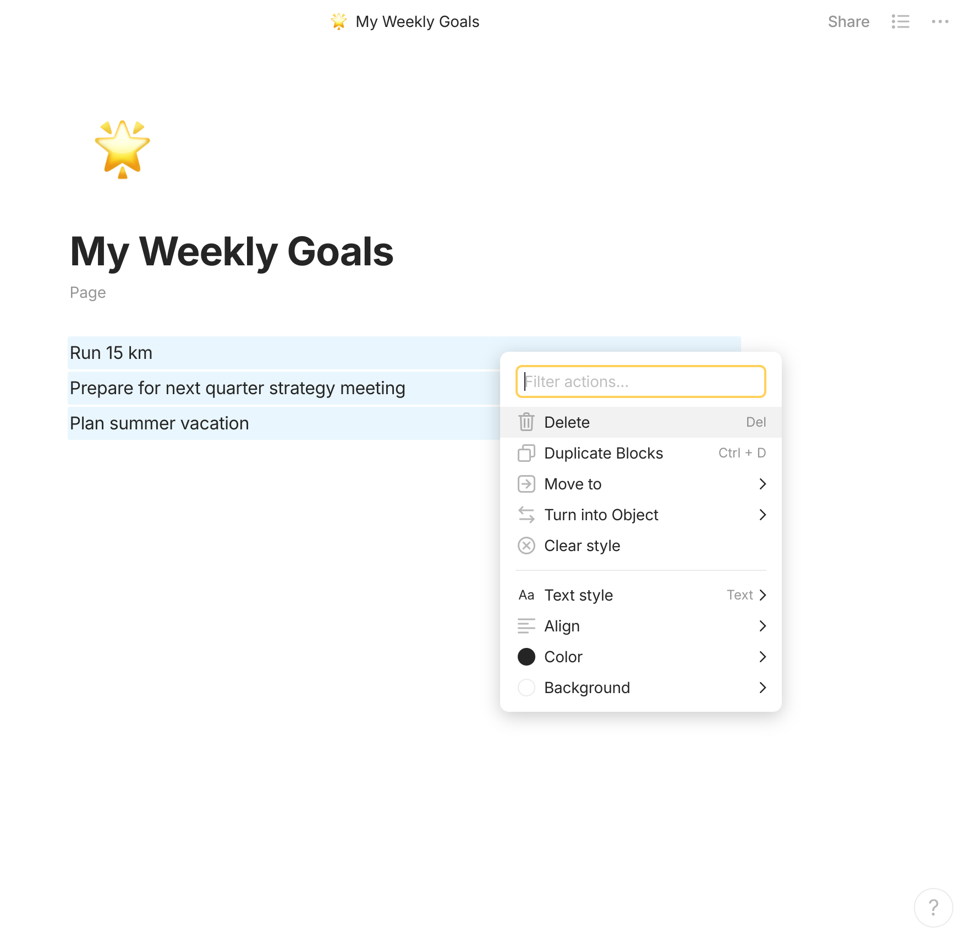Viewport: 965px width, 943px height.
Task: Select Duplicate Blocks from the menu
Action: pos(604,453)
